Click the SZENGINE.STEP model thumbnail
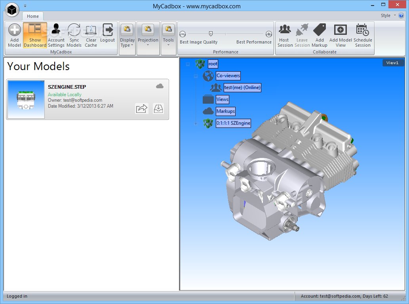Screen dimensions: 409x304 point(26,99)
